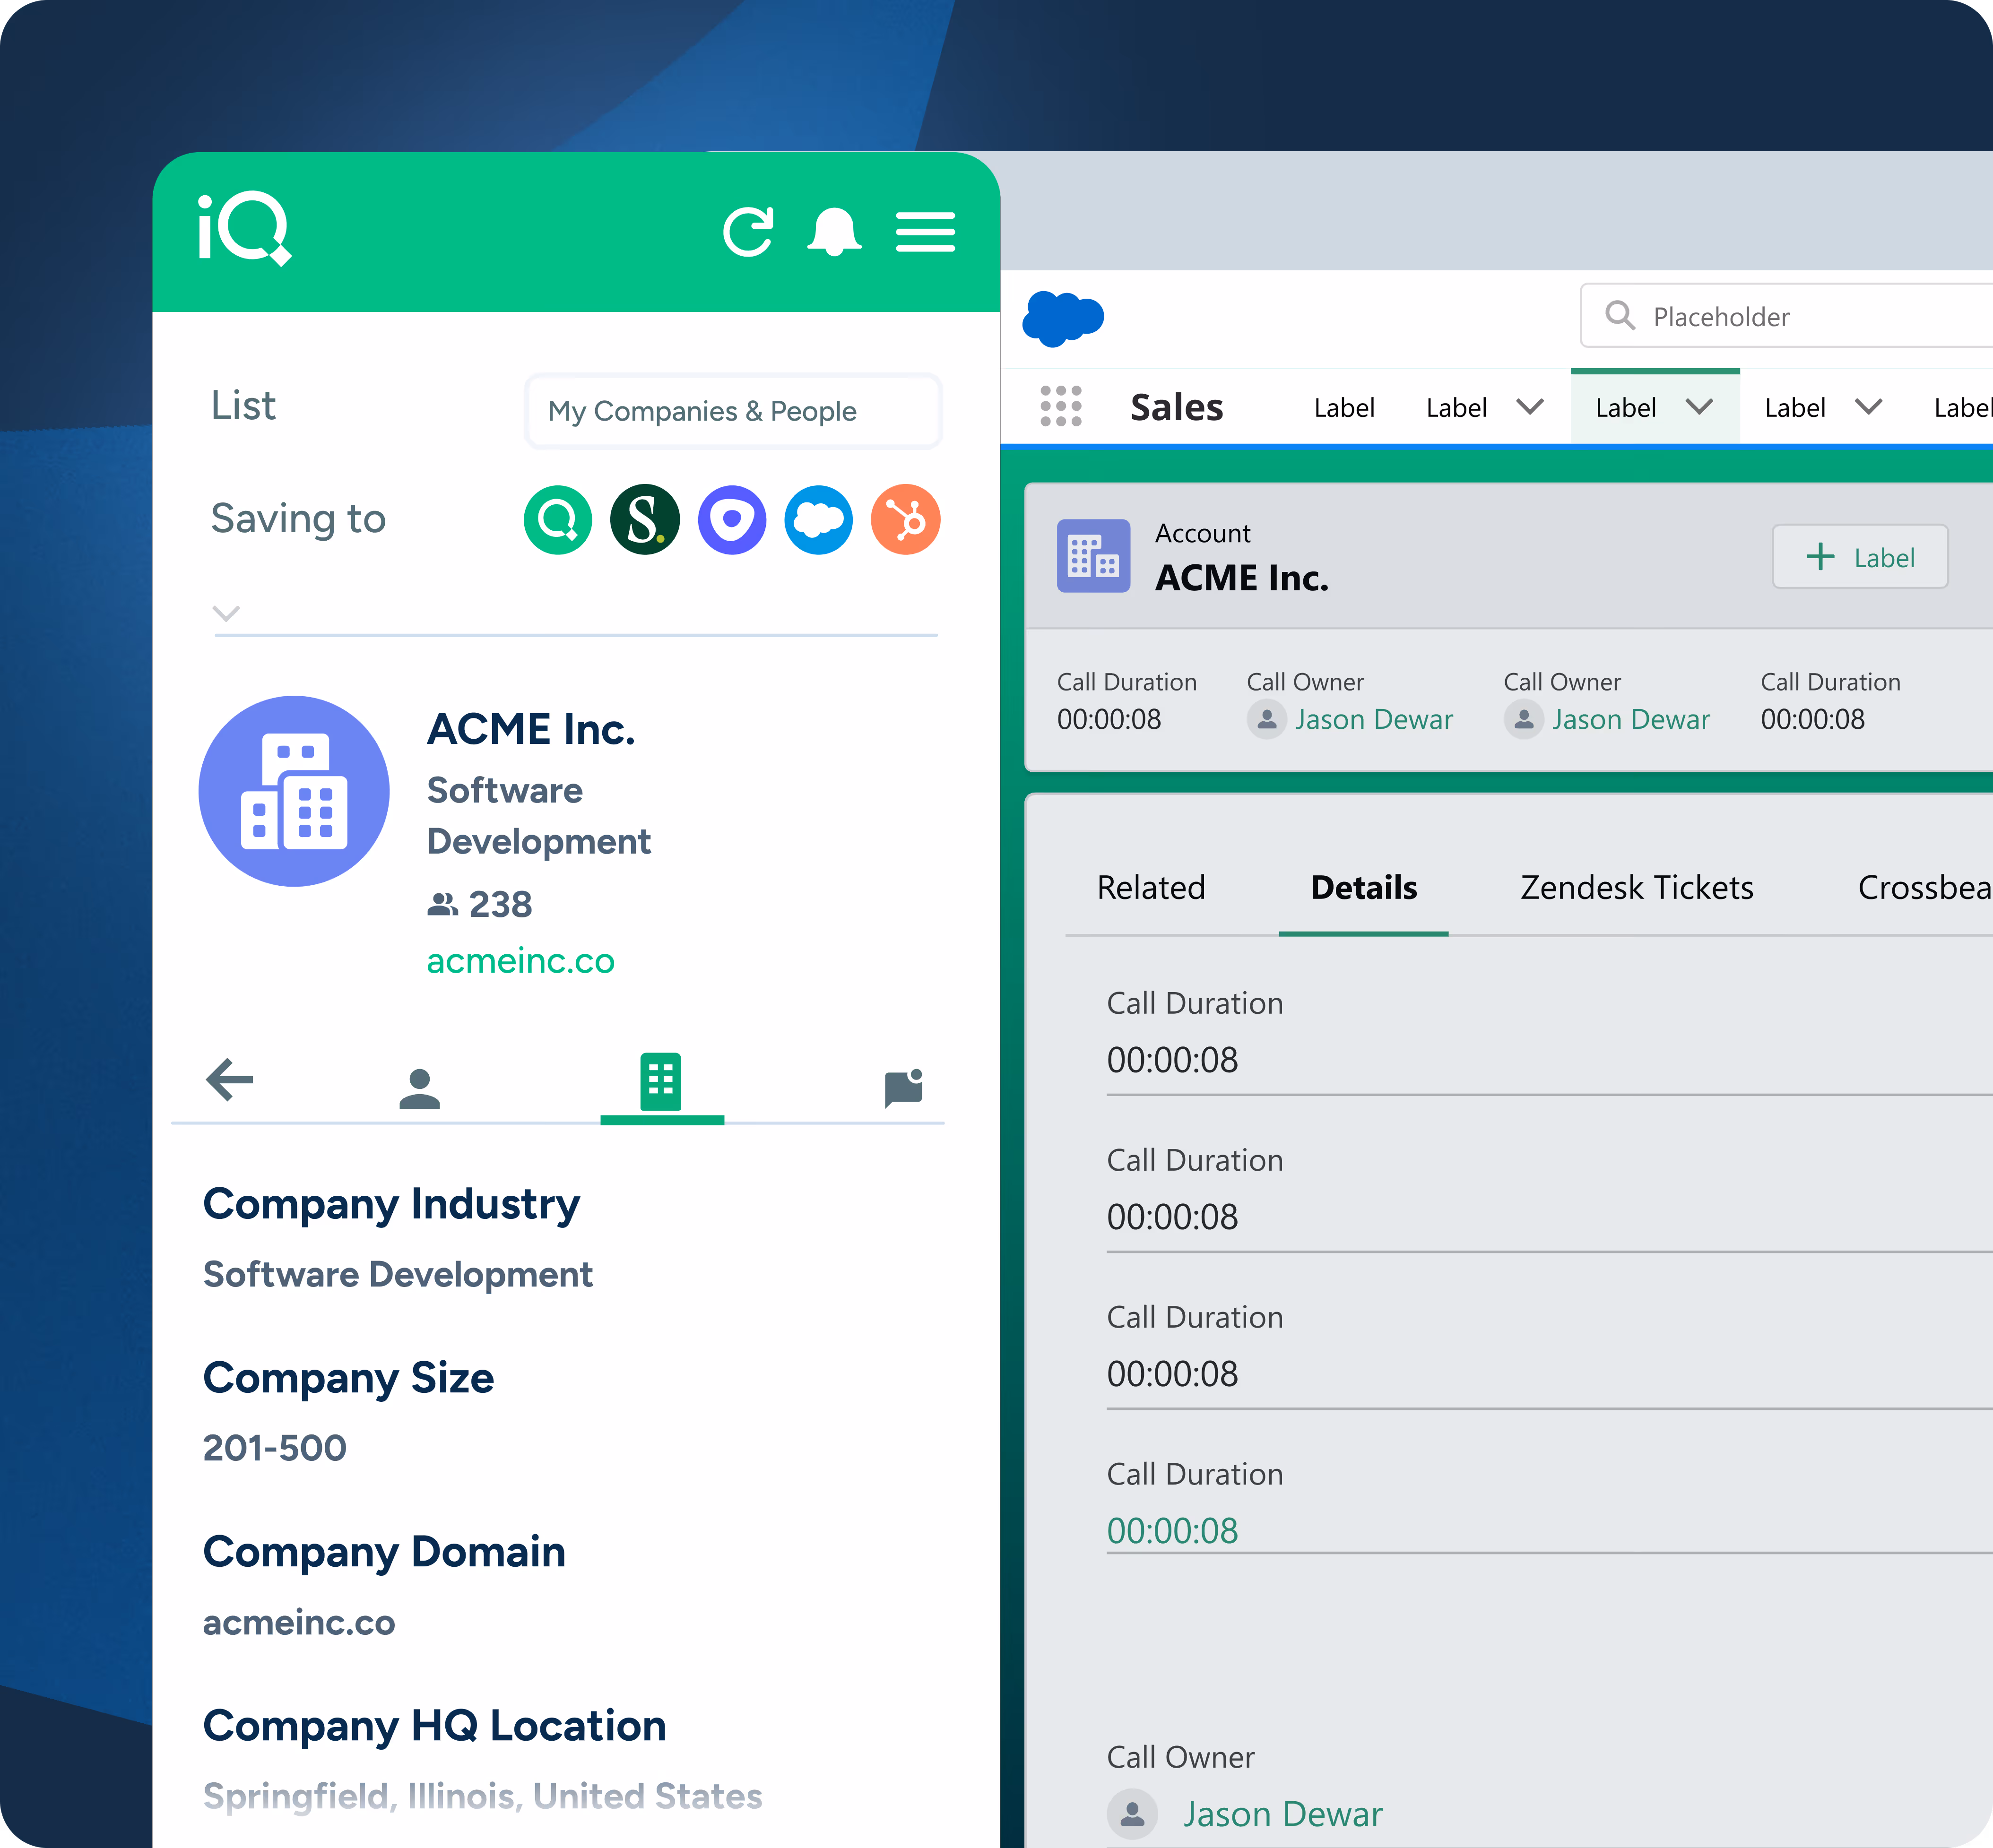Screen dimensions: 1993x1848
Task: Expand the Saving to section chevron
Action: (x=227, y=613)
